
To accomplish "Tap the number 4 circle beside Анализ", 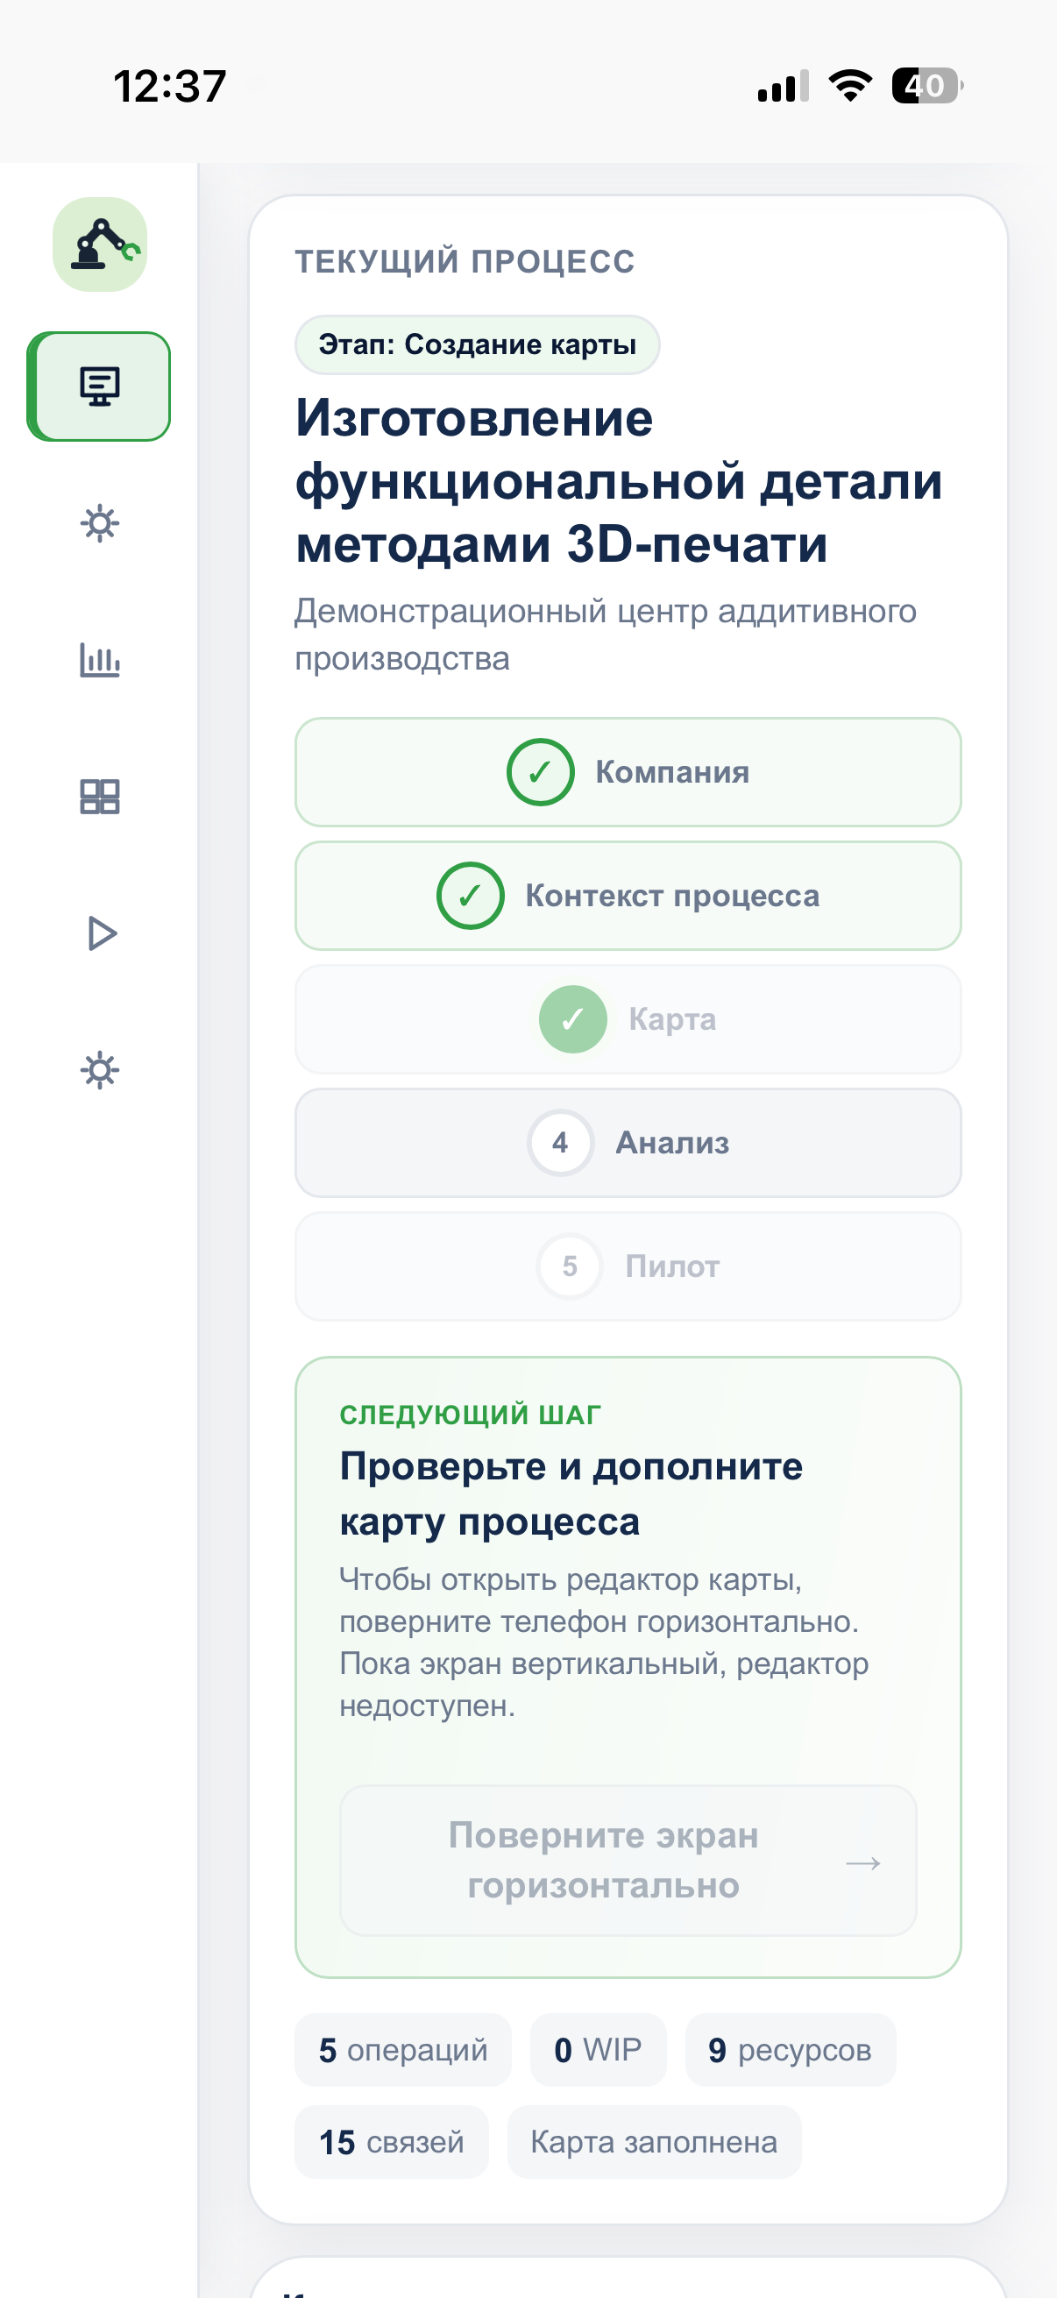I will (x=560, y=1143).
